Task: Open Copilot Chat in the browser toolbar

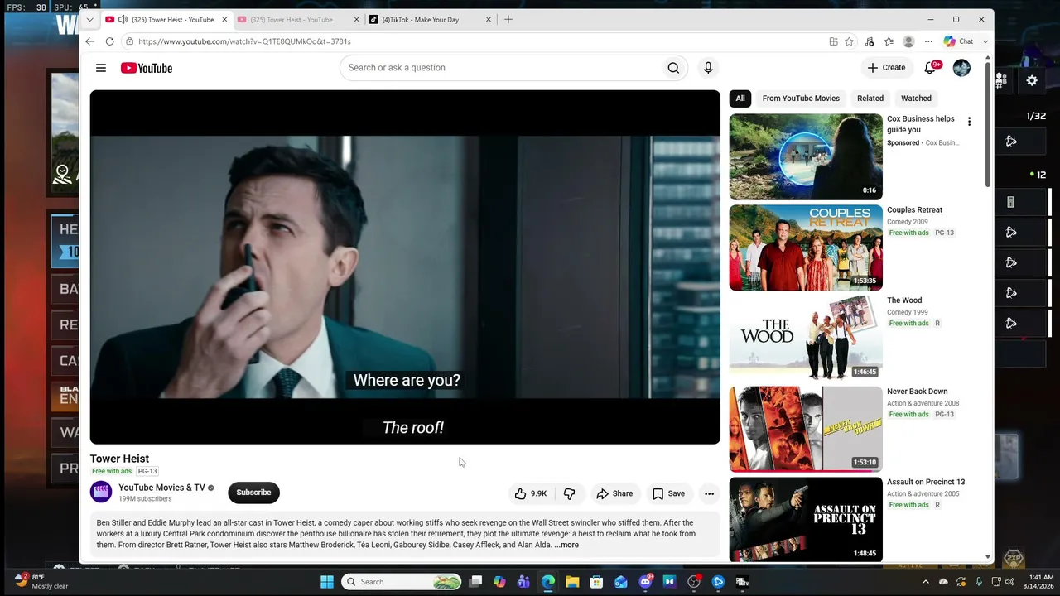Action: click(958, 41)
